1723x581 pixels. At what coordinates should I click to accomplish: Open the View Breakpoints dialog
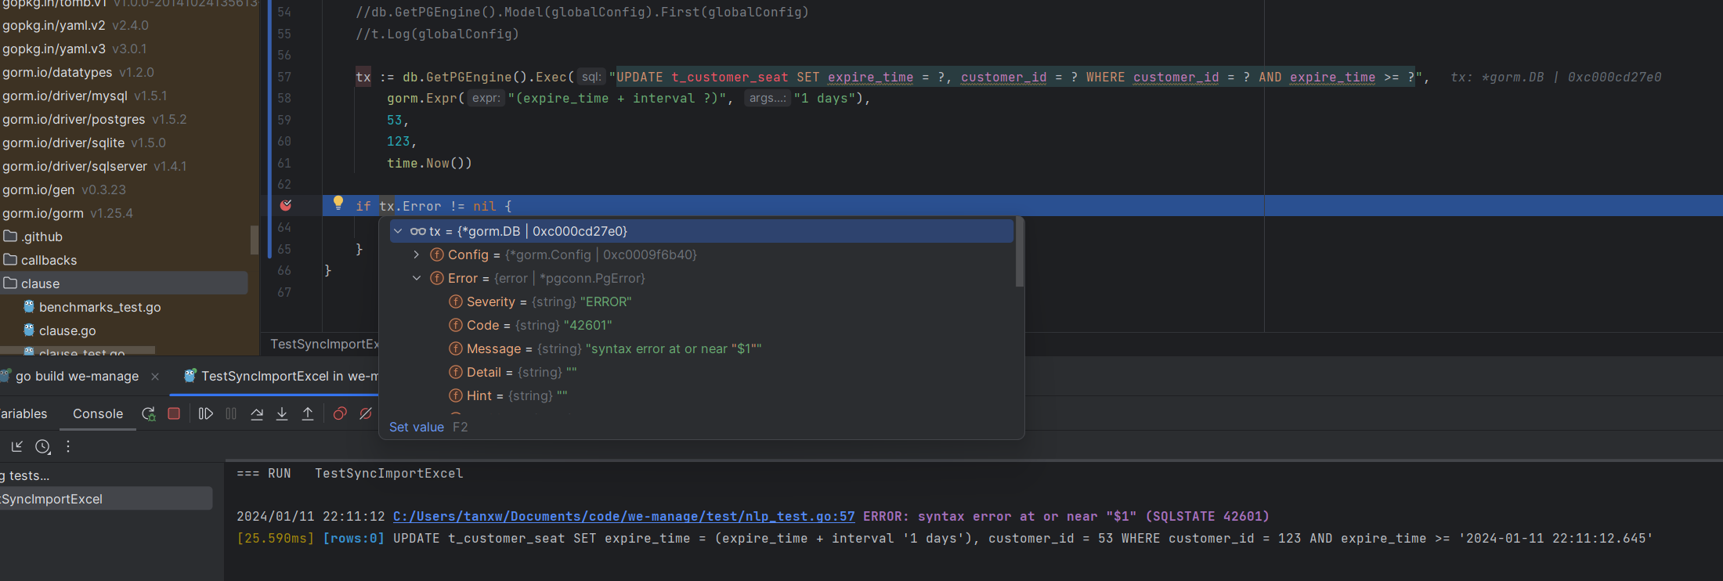[340, 414]
